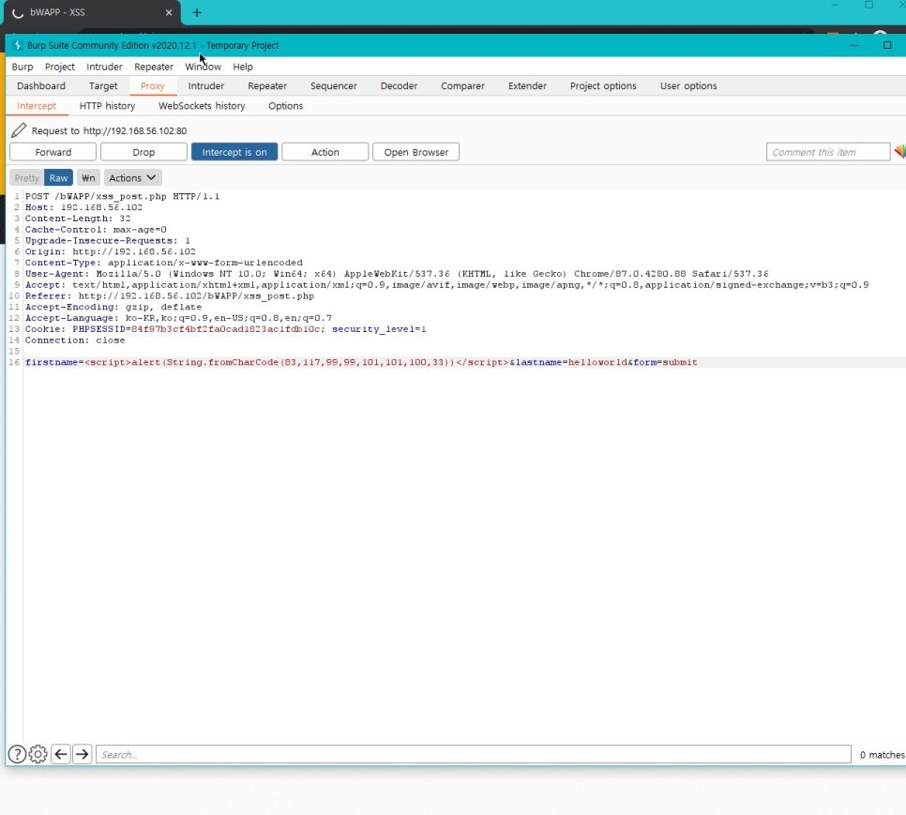Click the Open Browser button
Viewport: 906px width, 815px height.
(416, 152)
